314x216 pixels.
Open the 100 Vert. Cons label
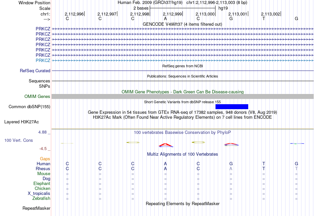[x=19, y=140]
